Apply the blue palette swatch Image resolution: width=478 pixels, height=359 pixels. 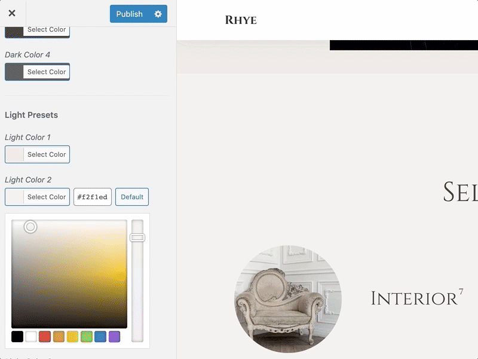coord(100,336)
